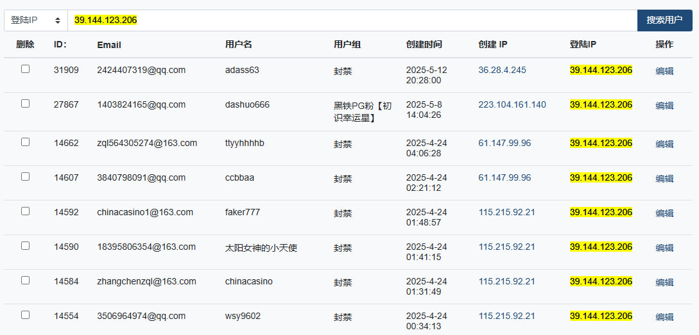Tick the delete checkbox for user adass63
The image size is (699, 335).
coord(26,69)
